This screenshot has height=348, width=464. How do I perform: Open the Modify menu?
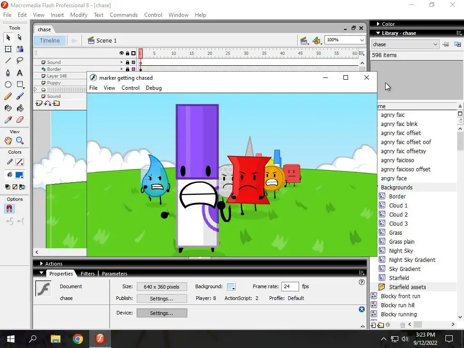(x=79, y=15)
